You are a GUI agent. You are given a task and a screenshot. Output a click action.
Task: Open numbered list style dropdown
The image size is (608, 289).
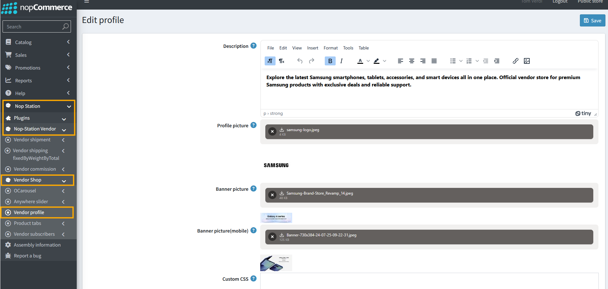pyautogui.click(x=477, y=61)
